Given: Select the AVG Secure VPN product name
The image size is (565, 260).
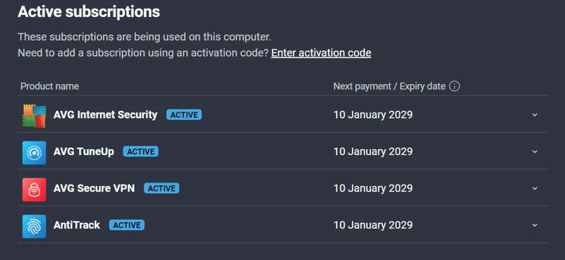Looking at the screenshot, I should pyautogui.click(x=94, y=188).
